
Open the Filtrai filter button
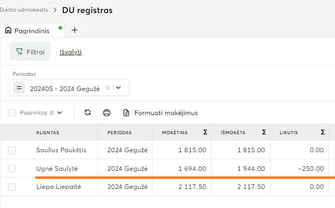(30, 51)
